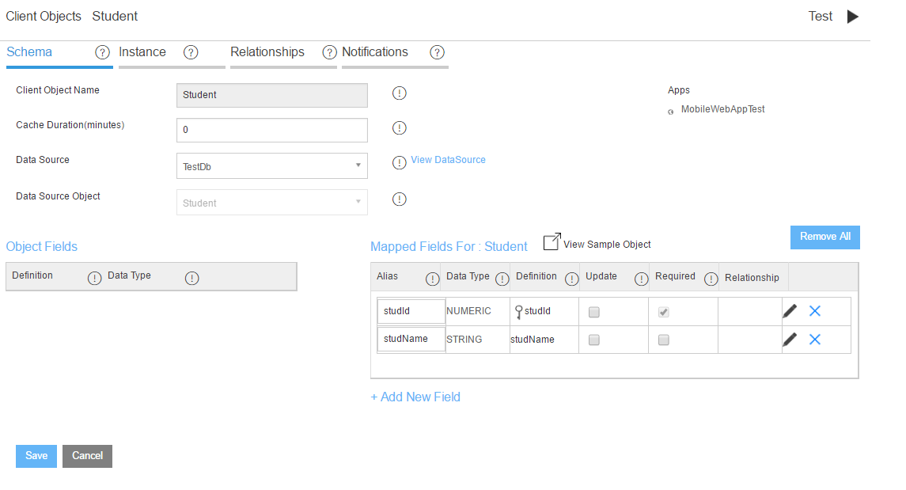Click the Test play arrow icon
Viewport: 906px width, 490px height.
point(852,17)
